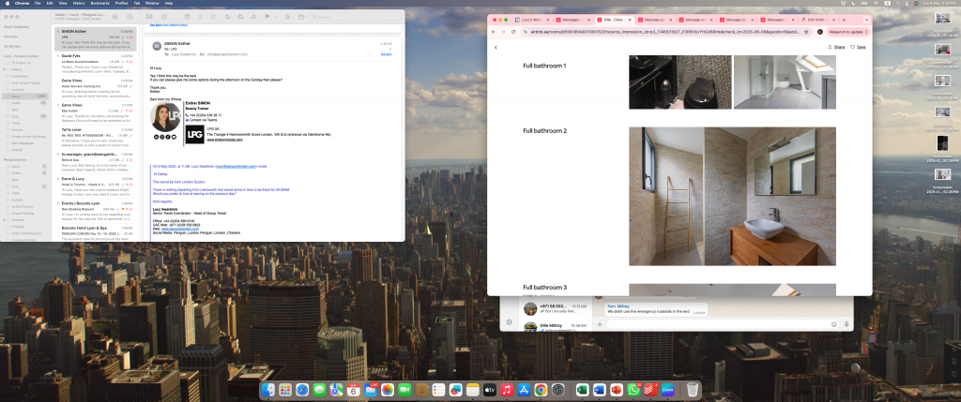Open the Trash in the Dock

pyautogui.click(x=693, y=390)
